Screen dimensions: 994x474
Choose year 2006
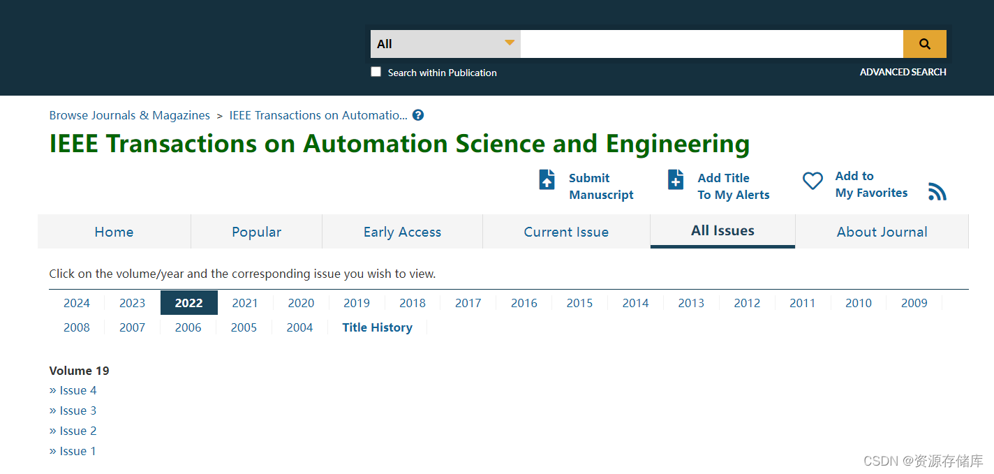coord(188,327)
